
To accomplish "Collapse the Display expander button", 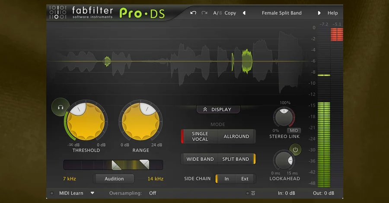I will click(218, 109).
